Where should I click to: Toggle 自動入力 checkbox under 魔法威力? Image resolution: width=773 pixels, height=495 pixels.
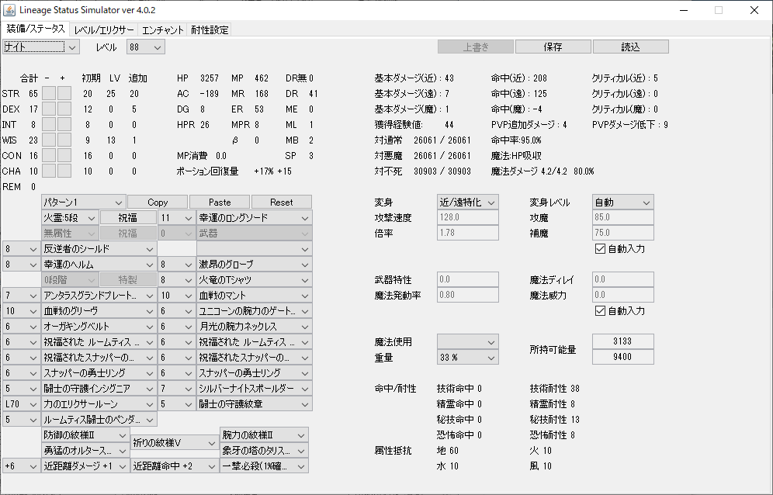point(600,311)
